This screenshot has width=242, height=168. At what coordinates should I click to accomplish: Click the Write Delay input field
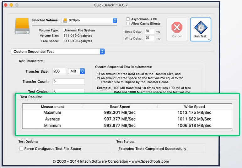coord(149,38)
